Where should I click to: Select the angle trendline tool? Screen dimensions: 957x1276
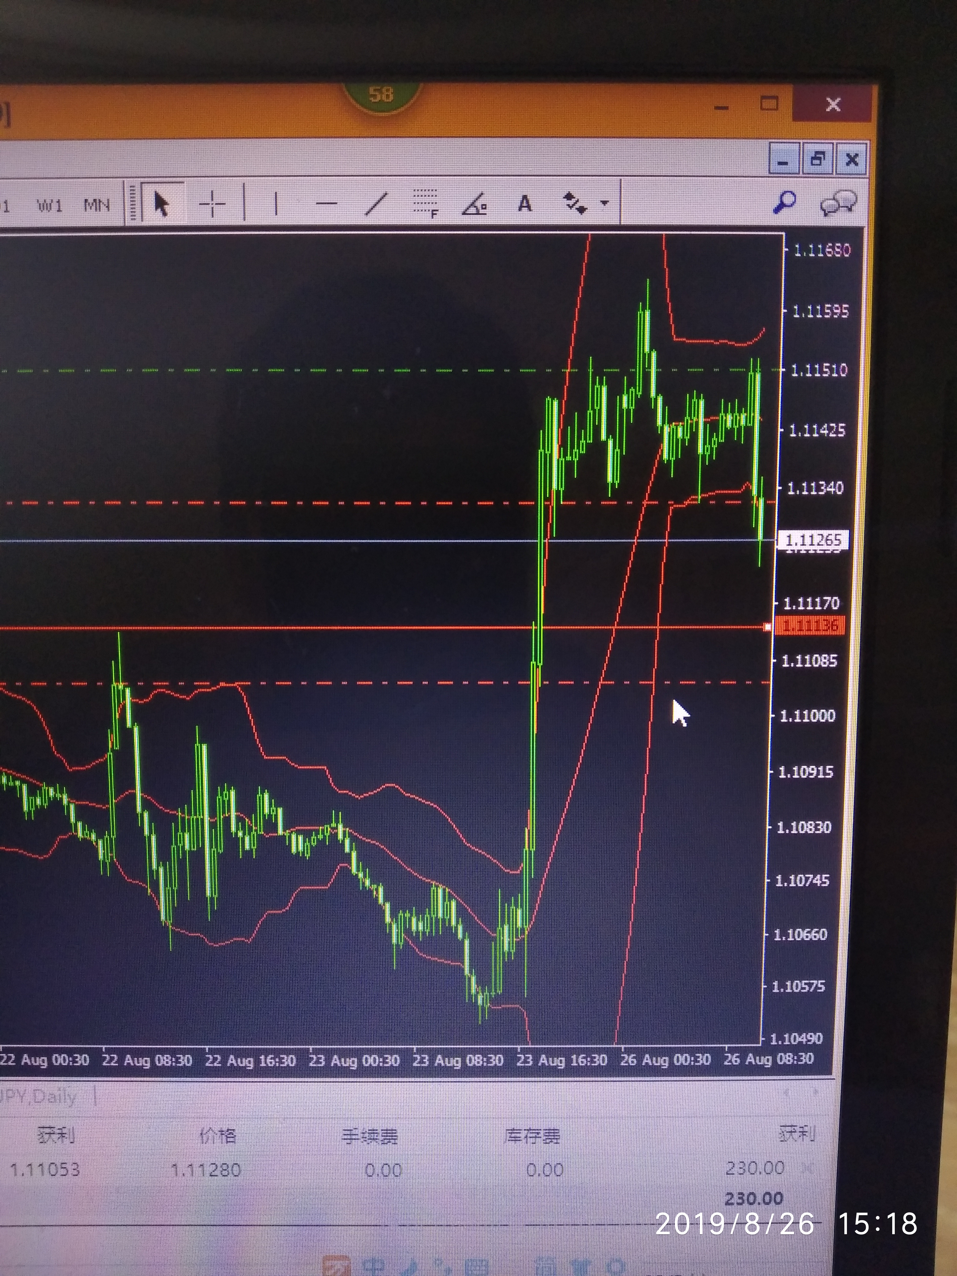click(x=475, y=205)
